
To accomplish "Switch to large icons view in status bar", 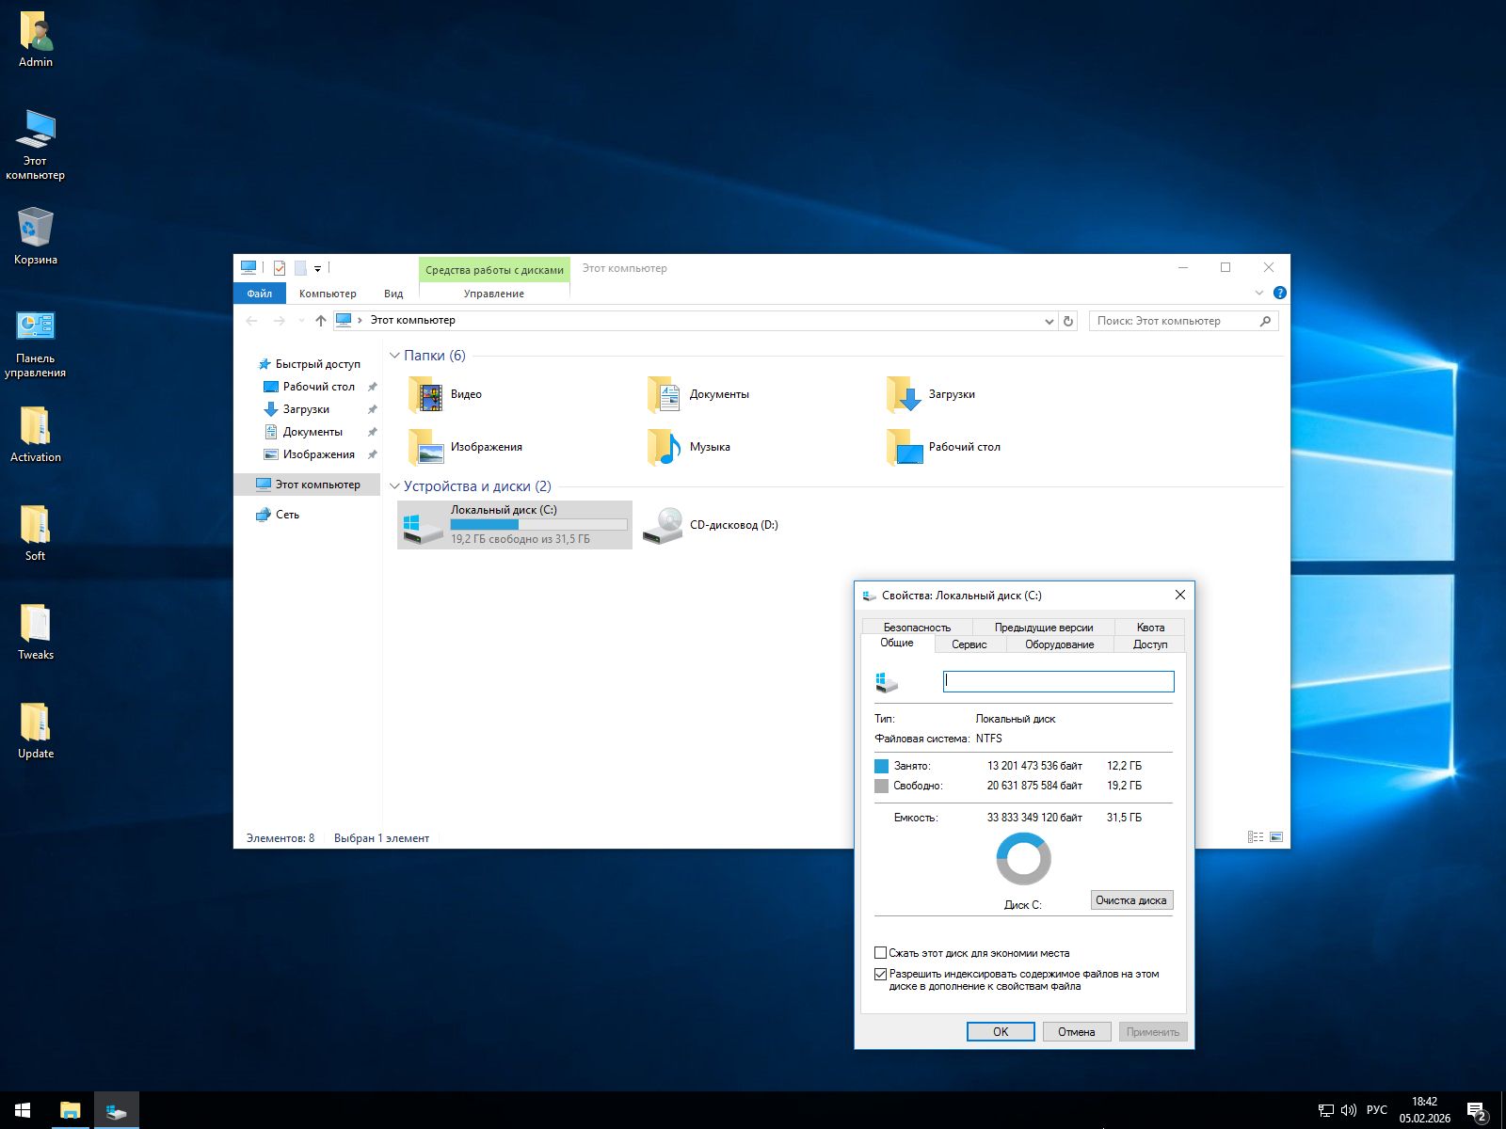I will pyautogui.click(x=1276, y=837).
